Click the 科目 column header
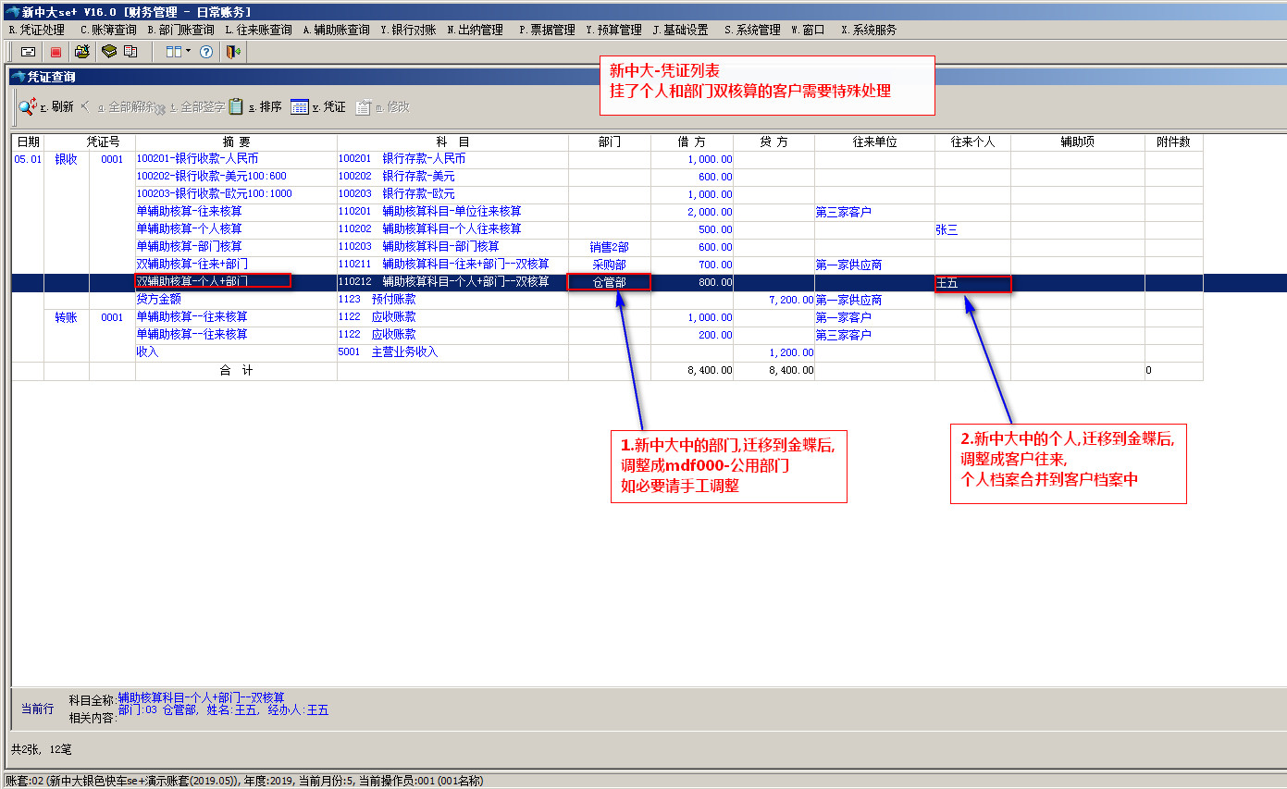 coord(452,142)
